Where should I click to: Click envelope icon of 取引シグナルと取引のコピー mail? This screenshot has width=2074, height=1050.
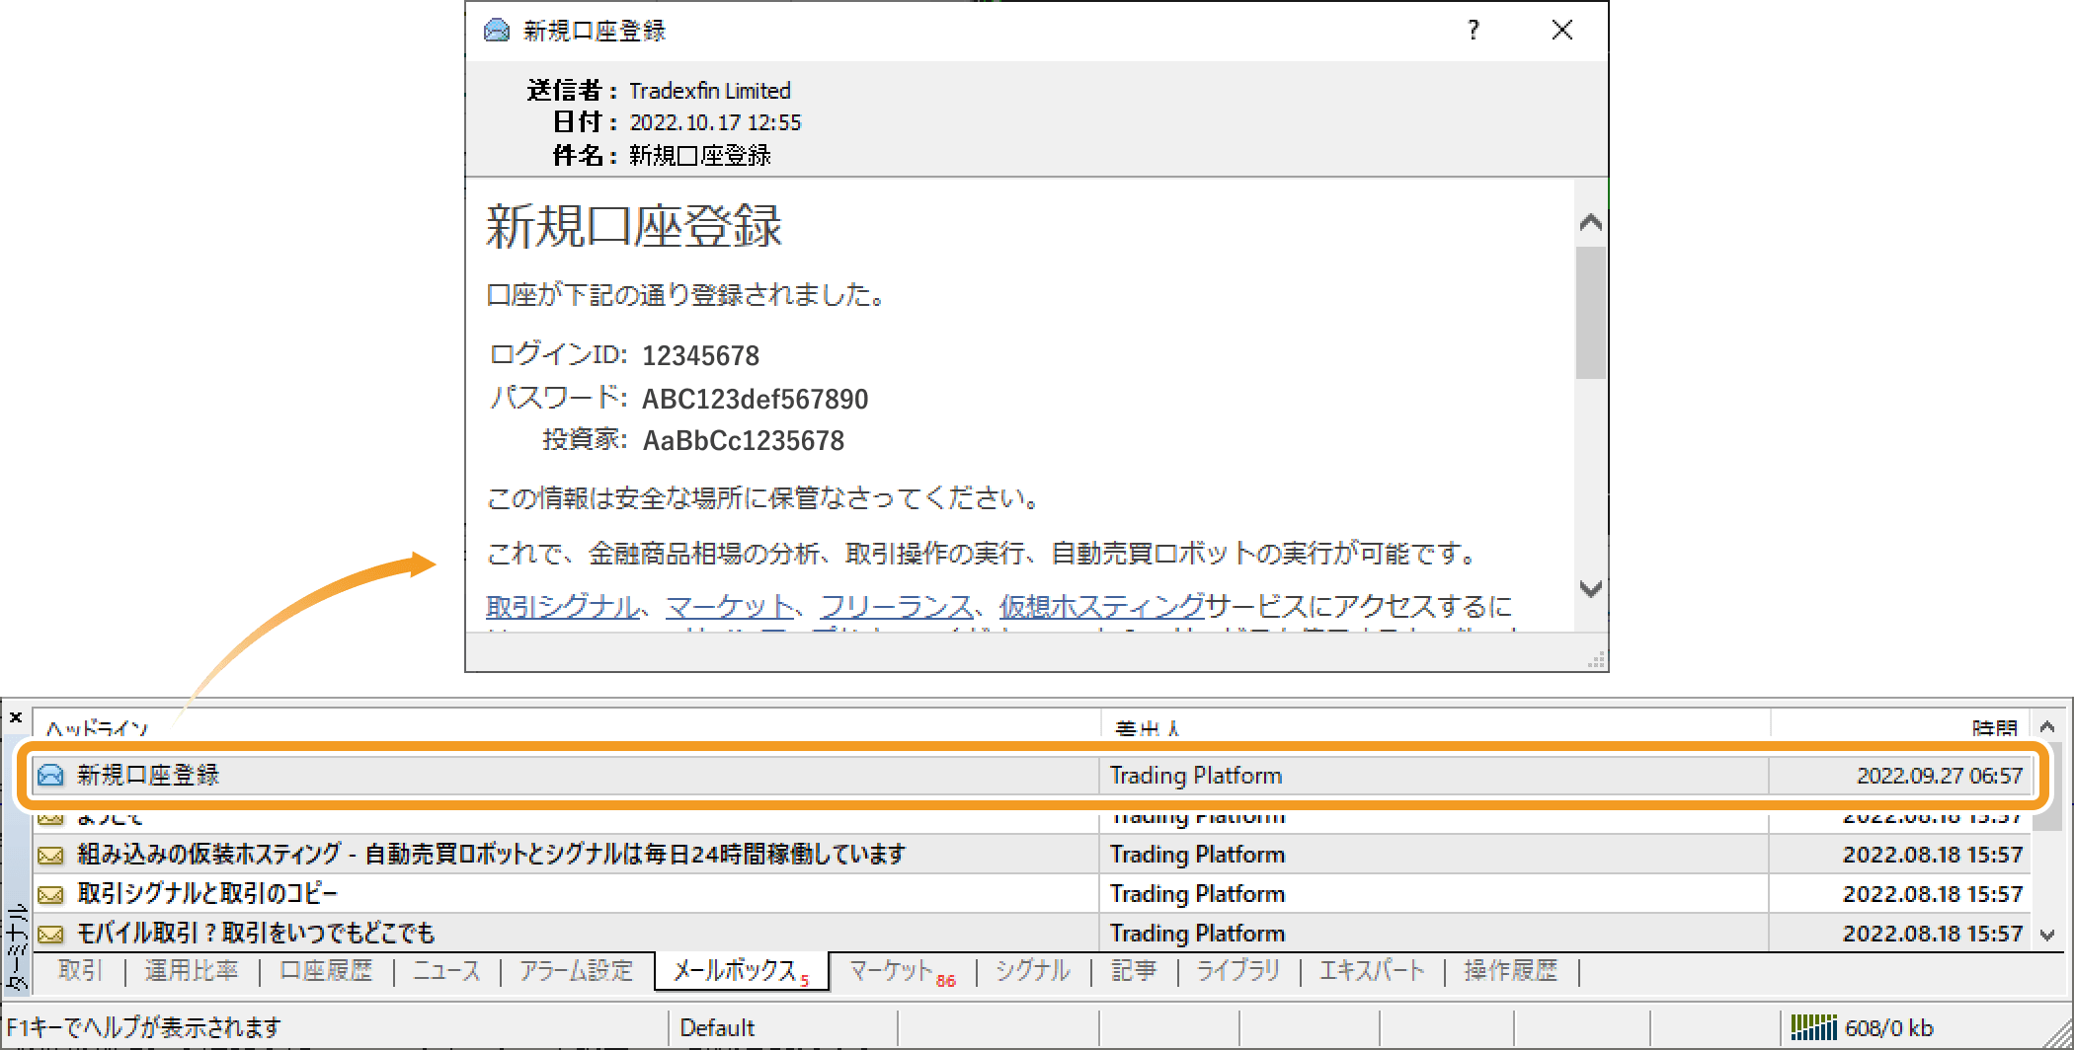(x=50, y=894)
